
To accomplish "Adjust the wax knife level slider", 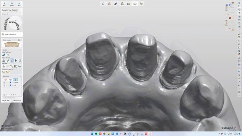I will pyautogui.click(x=11, y=85).
